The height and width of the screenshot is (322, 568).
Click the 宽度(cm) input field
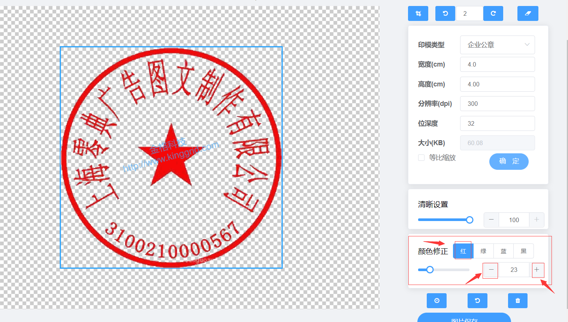(497, 64)
